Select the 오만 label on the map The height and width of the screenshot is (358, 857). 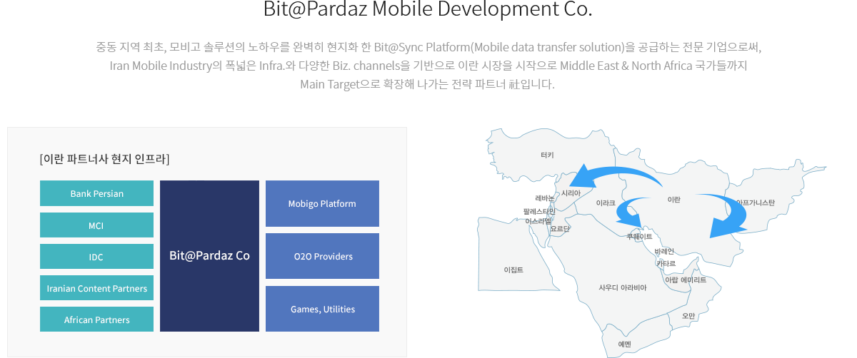coord(688,315)
